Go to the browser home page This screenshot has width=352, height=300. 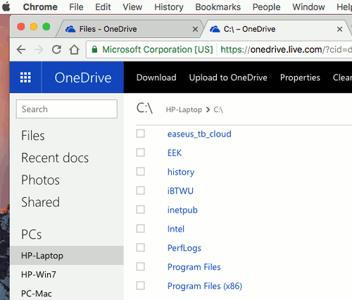point(74,49)
